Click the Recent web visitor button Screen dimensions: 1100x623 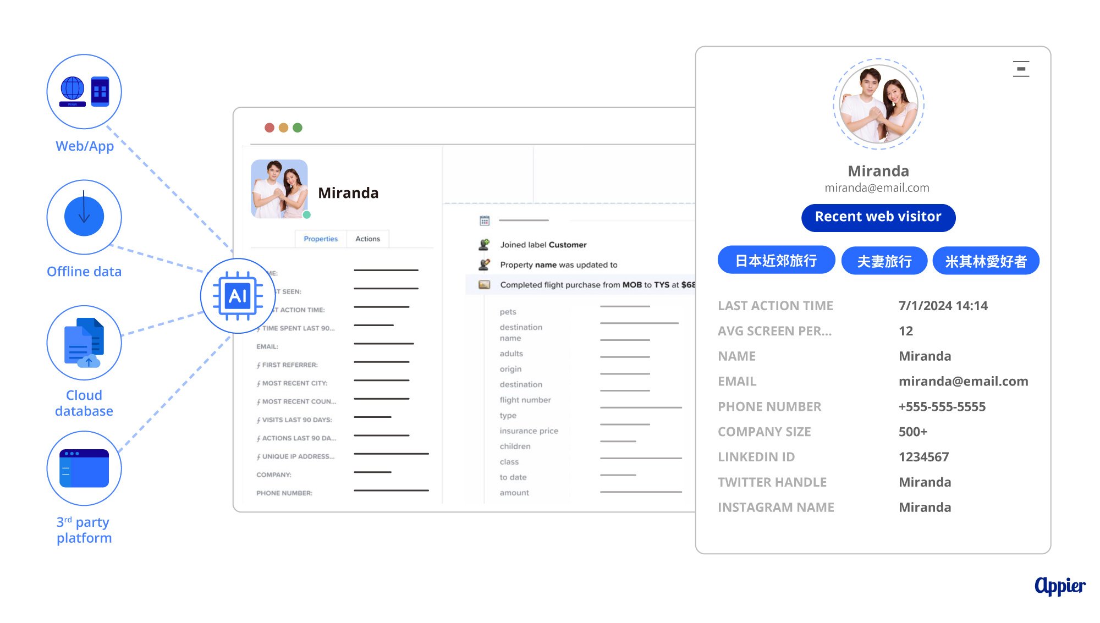pos(878,216)
